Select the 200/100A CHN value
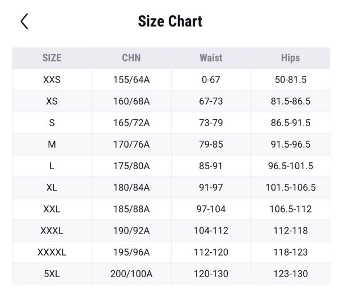The height and width of the screenshot is (302, 340). [x=131, y=274]
